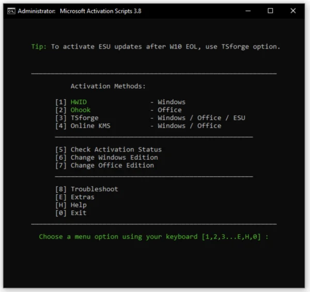Click the green Tip label text

[39, 47]
